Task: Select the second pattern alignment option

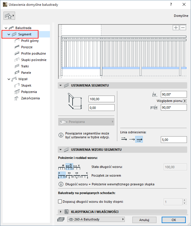Action: click(69, 175)
